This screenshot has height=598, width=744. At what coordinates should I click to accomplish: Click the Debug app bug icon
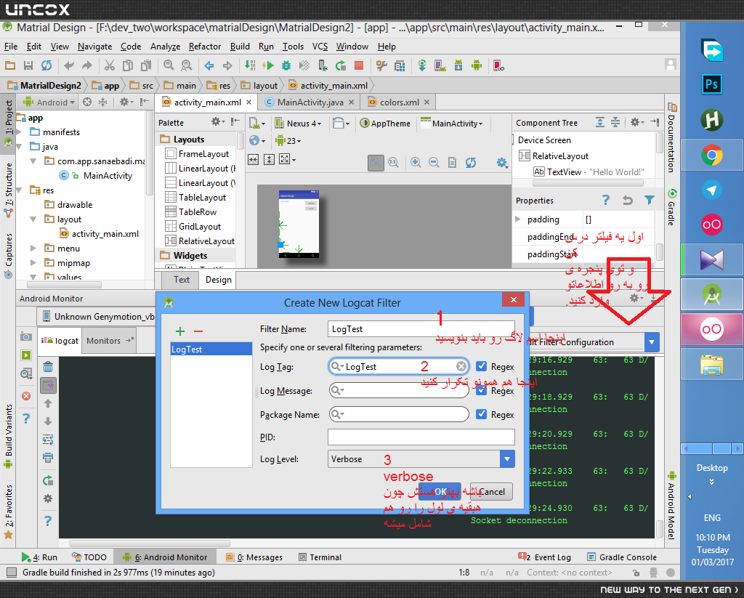pyautogui.click(x=286, y=65)
